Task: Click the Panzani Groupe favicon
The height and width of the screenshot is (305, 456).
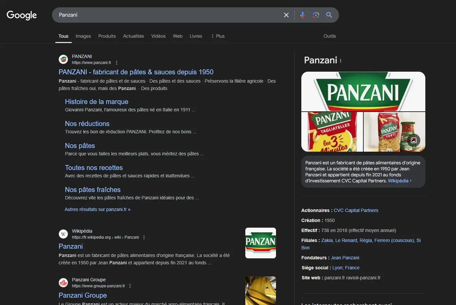Action: [x=63, y=283]
